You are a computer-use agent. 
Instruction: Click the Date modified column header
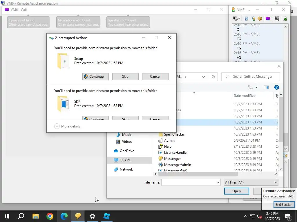[252, 96]
